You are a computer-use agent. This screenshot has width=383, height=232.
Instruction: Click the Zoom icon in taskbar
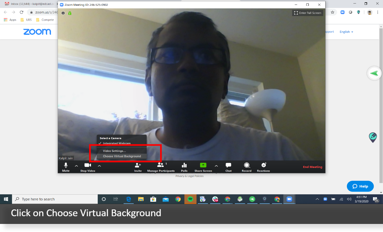tap(289, 199)
